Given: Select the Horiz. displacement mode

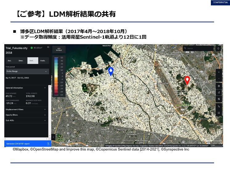Looking at the screenshot, I should pyautogui.click(x=43, y=61).
